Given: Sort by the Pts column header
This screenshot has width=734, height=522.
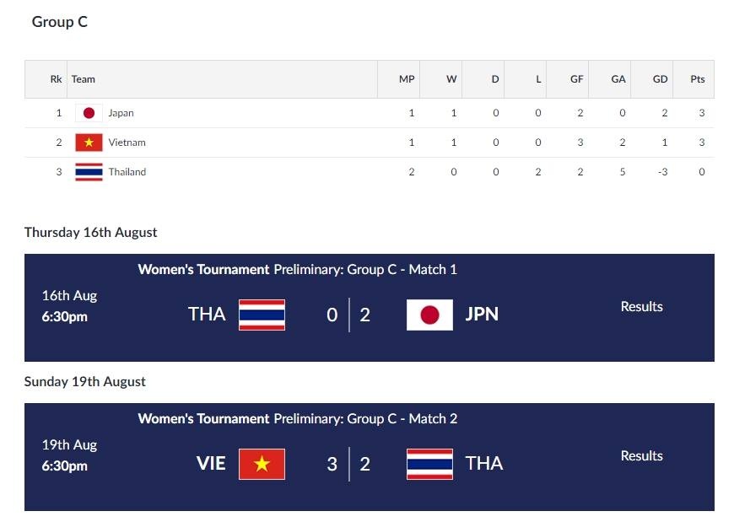Looking at the screenshot, I should [697, 79].
